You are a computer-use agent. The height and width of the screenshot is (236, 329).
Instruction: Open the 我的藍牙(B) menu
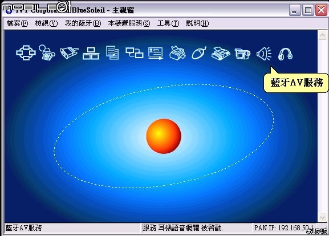(83, 23)
